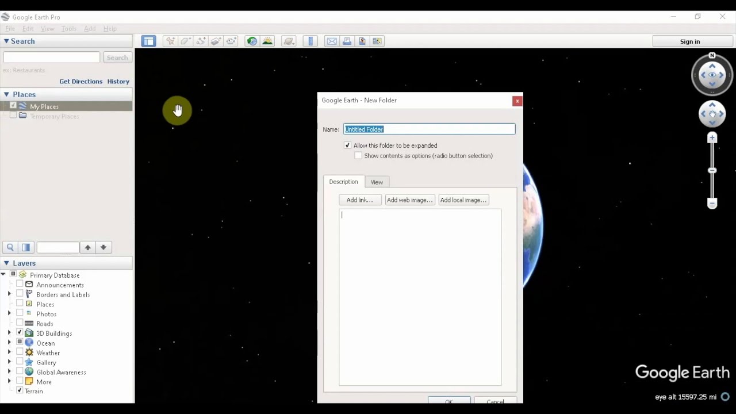
Task: Open the Edit menu
Action: 28,29
